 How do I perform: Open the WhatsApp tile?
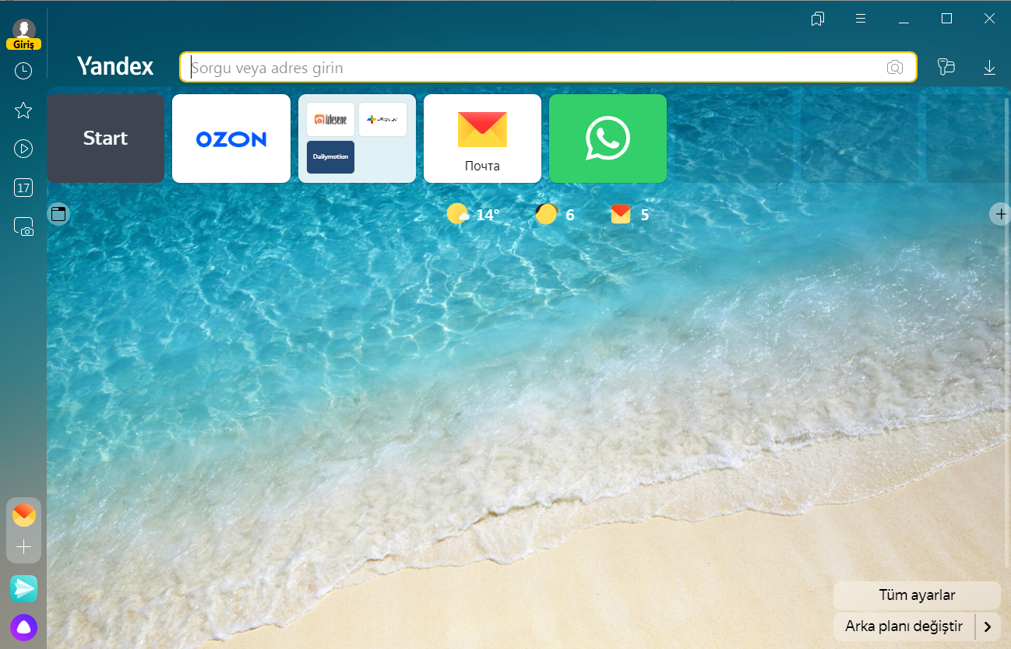608,139
